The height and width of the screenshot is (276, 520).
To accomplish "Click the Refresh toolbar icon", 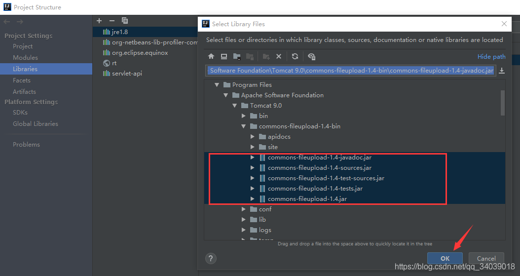I will click(x=295, y=56).
